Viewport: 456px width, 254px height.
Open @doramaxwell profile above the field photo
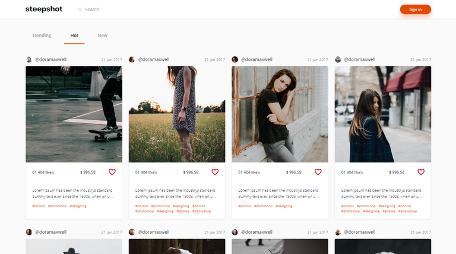[154, 59]
